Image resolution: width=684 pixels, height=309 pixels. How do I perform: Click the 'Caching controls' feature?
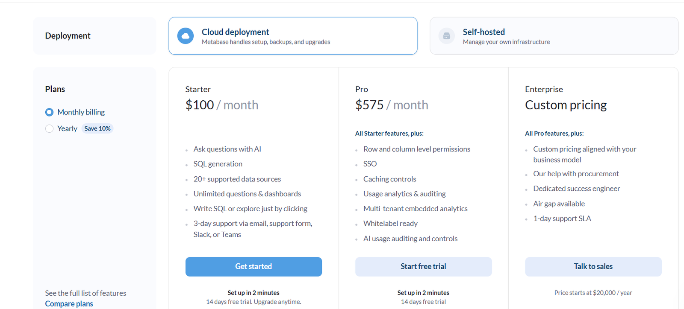tap(390, 179)
